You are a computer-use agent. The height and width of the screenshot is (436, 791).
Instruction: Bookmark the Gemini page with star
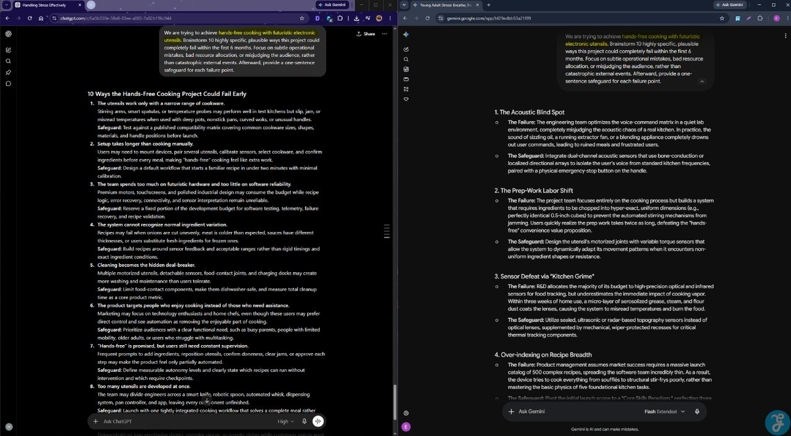click(x=722, y=19)
